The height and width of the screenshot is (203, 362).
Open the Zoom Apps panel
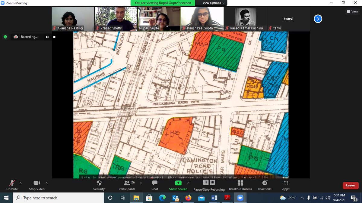pyautogui.click(x=286, y=185)
